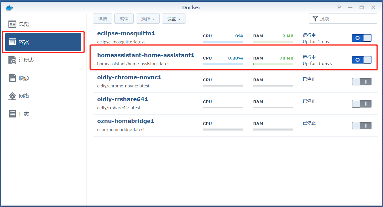Click the 详情 details button

(103, 19)
